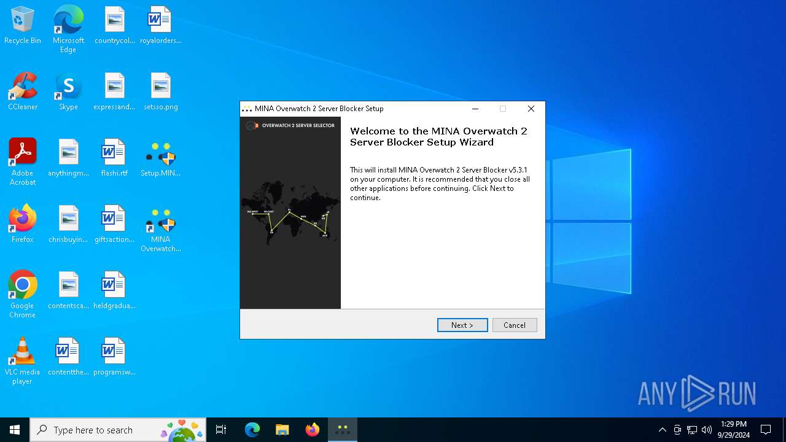Screen dimensions: 786x442
Task: Select the countrycol... image file icon
Action: [114, 26]
